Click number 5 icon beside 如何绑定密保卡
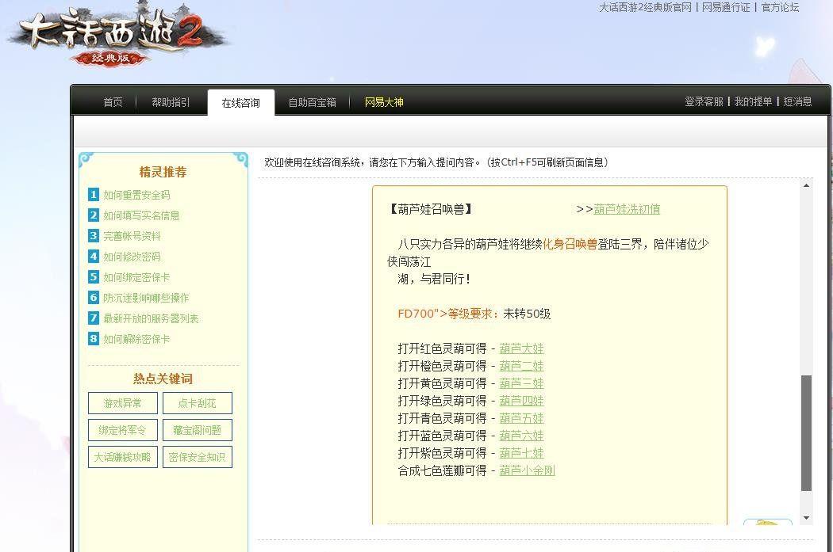The width and height of the screenshot is (833, 552). (x=94, y=277)
